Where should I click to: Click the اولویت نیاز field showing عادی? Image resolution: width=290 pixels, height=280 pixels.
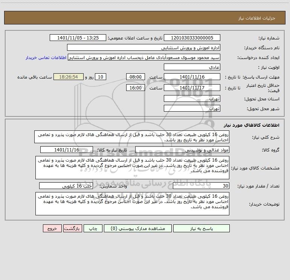[192, 67]
